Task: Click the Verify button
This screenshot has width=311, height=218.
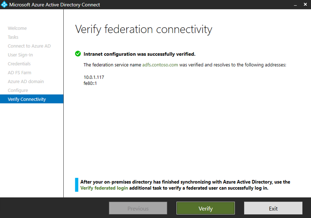Action: pos(206,208)
